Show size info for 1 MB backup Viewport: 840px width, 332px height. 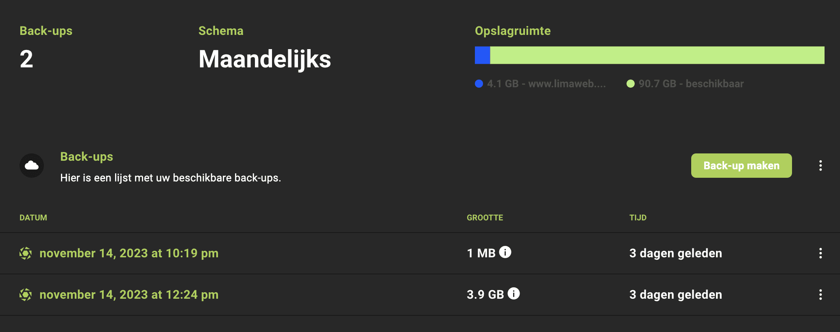505,252
